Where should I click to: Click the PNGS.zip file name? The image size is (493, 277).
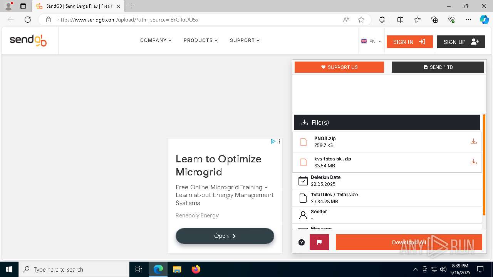(x=325, y=138)
